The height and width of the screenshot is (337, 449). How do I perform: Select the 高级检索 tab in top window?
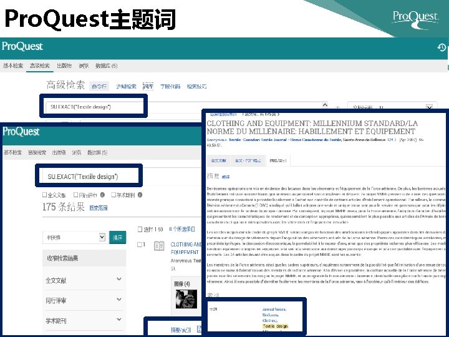coord(40,66)
